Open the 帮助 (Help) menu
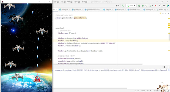Viewport: 170px width, 92px height. coord(84,2)
